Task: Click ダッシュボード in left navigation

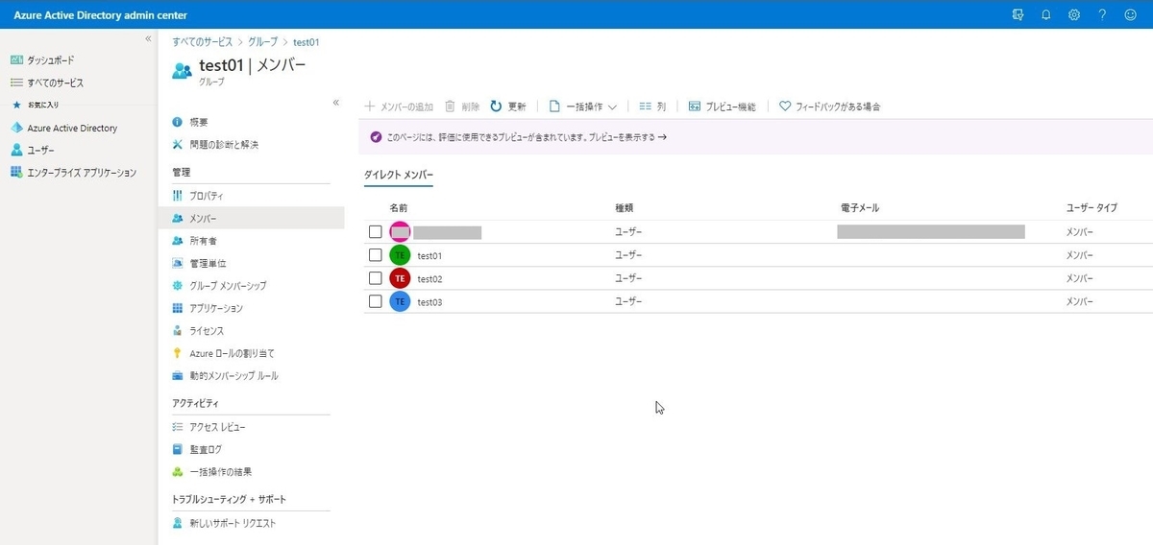Action: 51,59
